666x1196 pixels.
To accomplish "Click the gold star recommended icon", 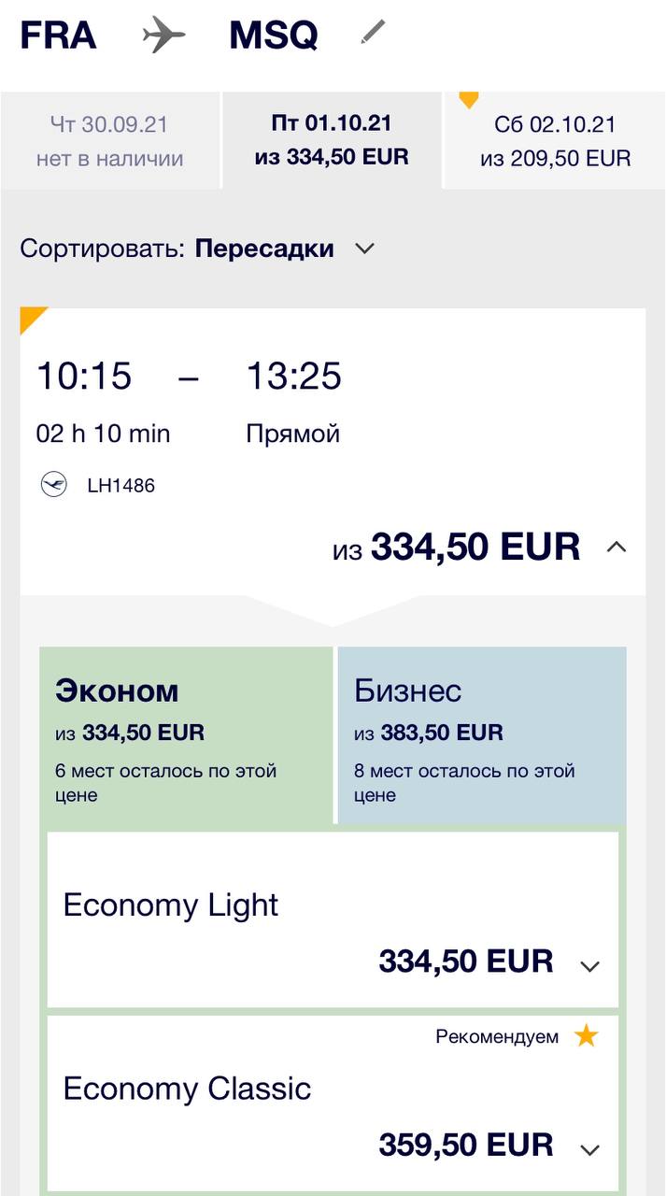I will click(x=586, y=1035).
